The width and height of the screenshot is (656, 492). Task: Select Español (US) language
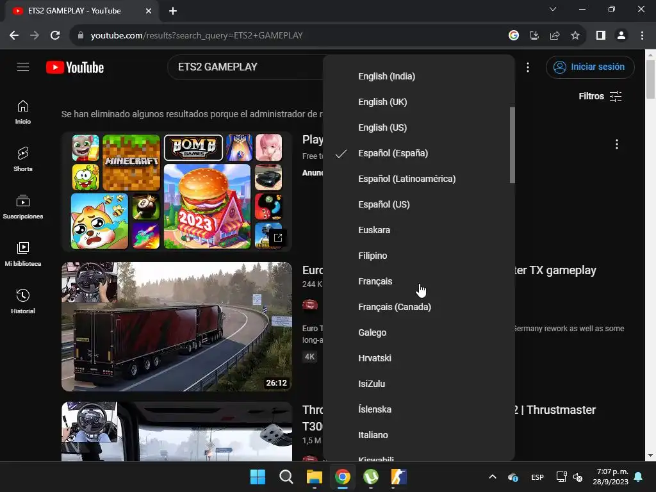pos(419,204)
